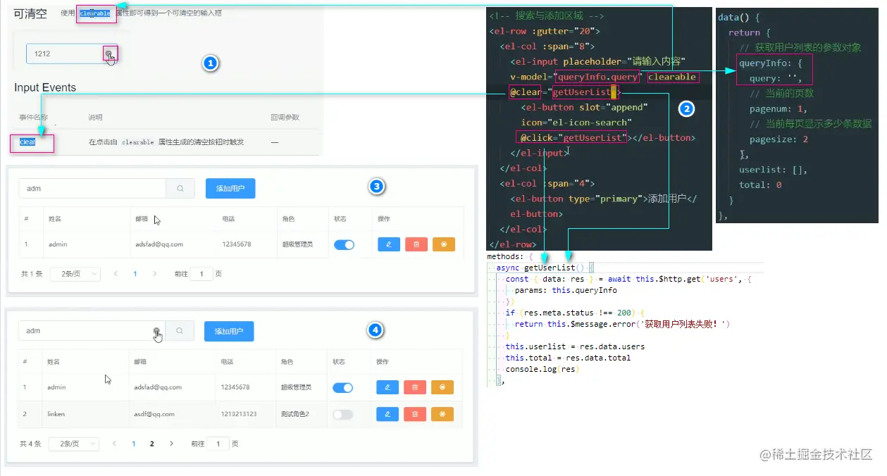887x476 pixels.
Task: Click the 共 4 条 total count label
Action: (x=30, y=444)
